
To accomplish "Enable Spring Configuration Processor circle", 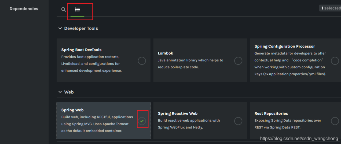I will coord(335,61).
